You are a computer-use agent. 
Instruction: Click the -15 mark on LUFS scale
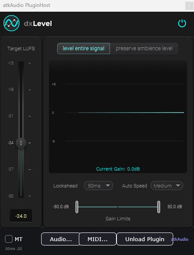pos(10,63)
